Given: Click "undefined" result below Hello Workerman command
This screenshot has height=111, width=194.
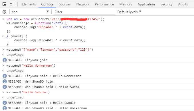Looking at the screenshot, I should [15, 71].
